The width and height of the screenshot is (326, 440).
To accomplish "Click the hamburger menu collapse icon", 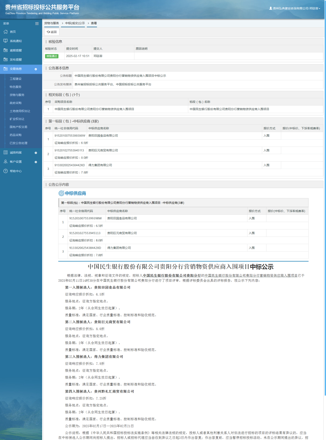I will (x=37, y=24).
